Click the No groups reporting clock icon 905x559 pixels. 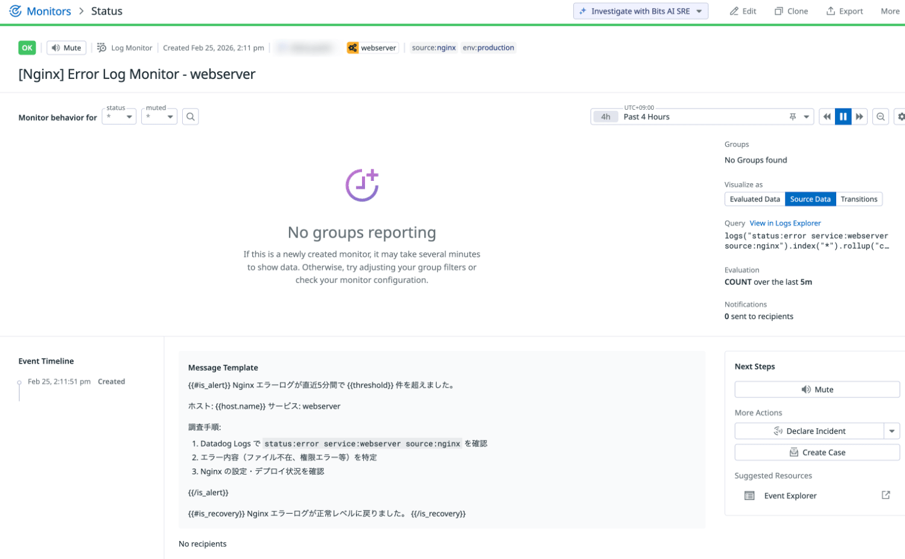pos(362,185)
